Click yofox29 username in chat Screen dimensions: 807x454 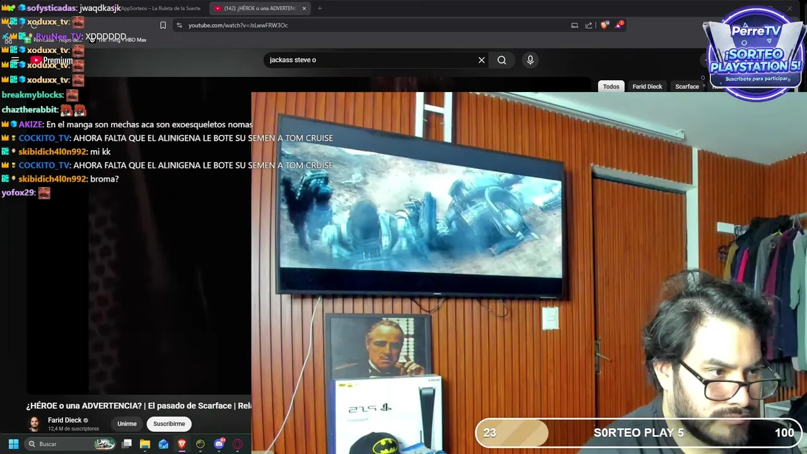pos(18,192)
